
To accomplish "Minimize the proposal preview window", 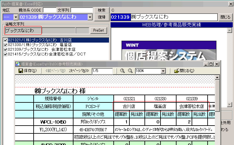I will point(206,64).
